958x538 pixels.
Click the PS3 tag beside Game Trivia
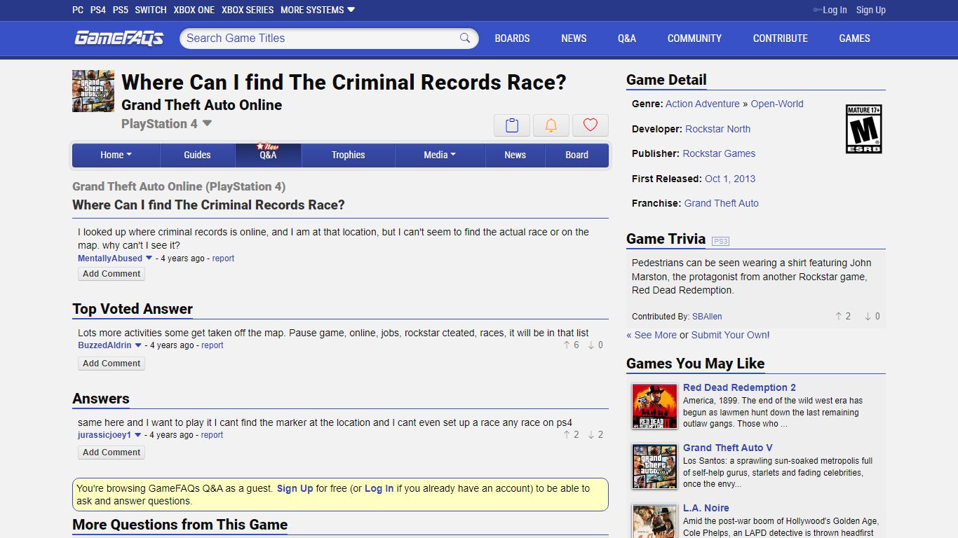pos(720,241)
